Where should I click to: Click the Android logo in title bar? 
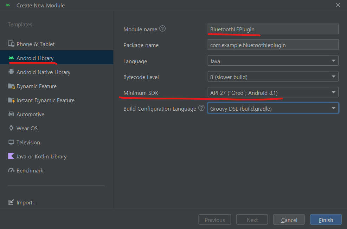8,5
